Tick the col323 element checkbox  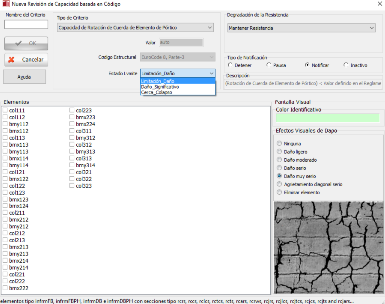click(x=72, y=186)
